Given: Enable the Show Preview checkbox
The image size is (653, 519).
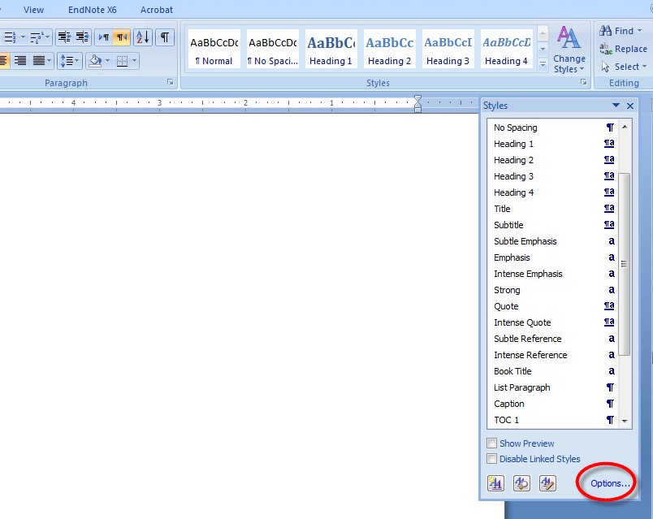Looking at the screenshot, I should [492, 443].
